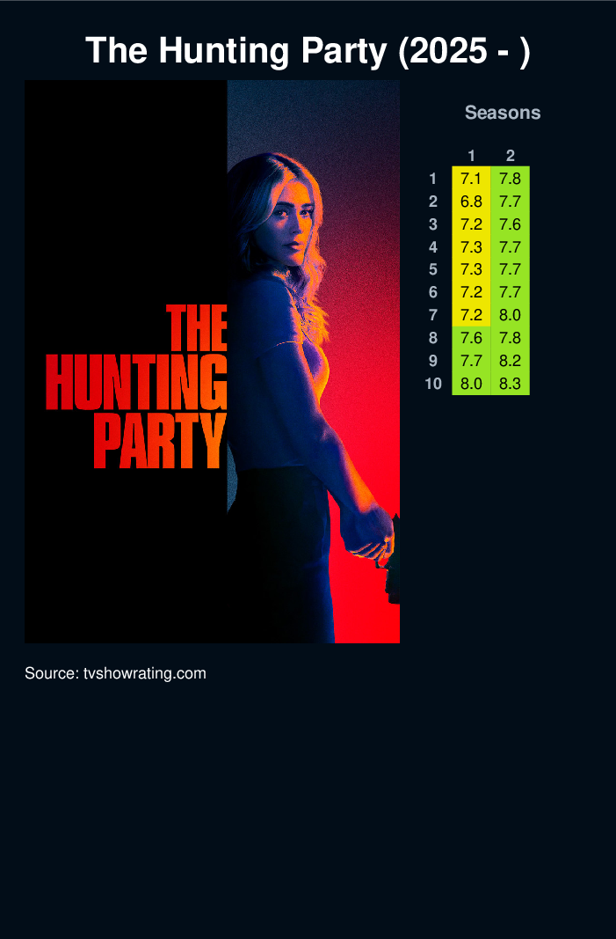
Task: Click episode row label 10
Action: click(x=433, y=384)
